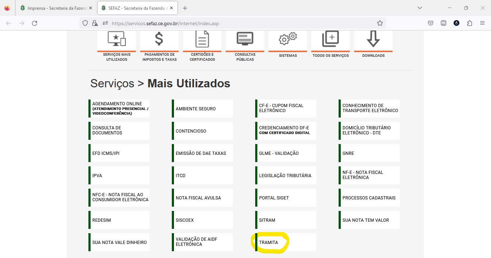Expand the list all tabs dropdown arrow
The height and width of the screenshot is (258, 491).
pos(420,8)
